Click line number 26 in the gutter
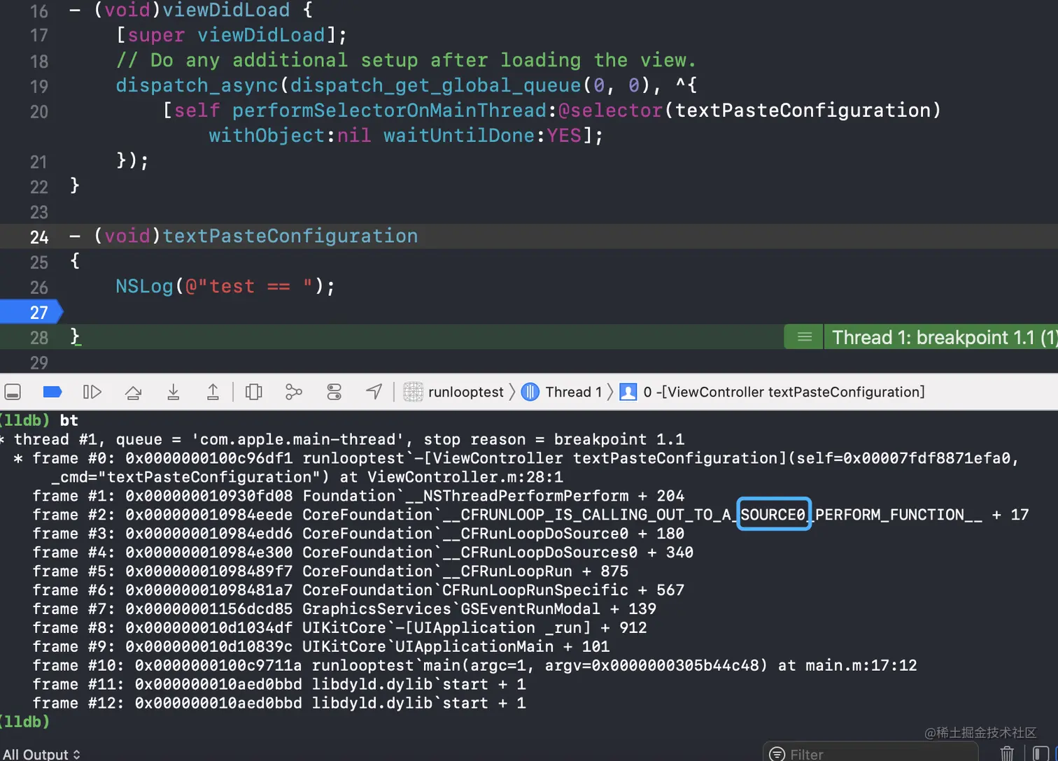 [39, 287]
